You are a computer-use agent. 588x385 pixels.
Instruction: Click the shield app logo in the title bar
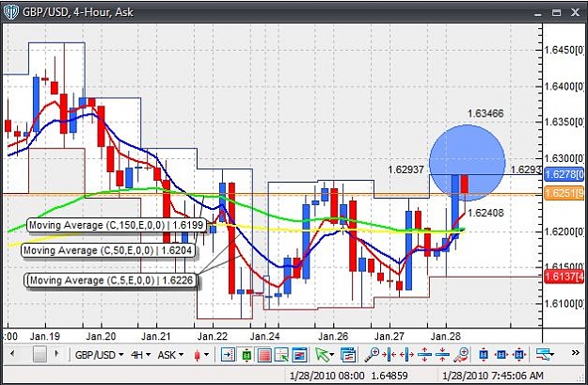pyautogui.click(x=10, y=12)
